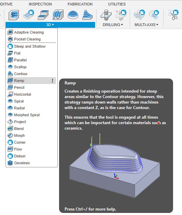The width and height of the screenshot is (182, 215).
Task: Open the UTILITIES tab
Action: (x=117, y=4)
